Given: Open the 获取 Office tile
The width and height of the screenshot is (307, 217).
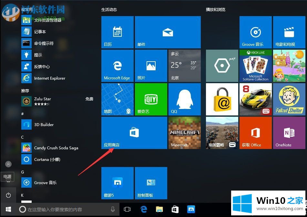Looking at the screenshot, I should click(255, 133).
